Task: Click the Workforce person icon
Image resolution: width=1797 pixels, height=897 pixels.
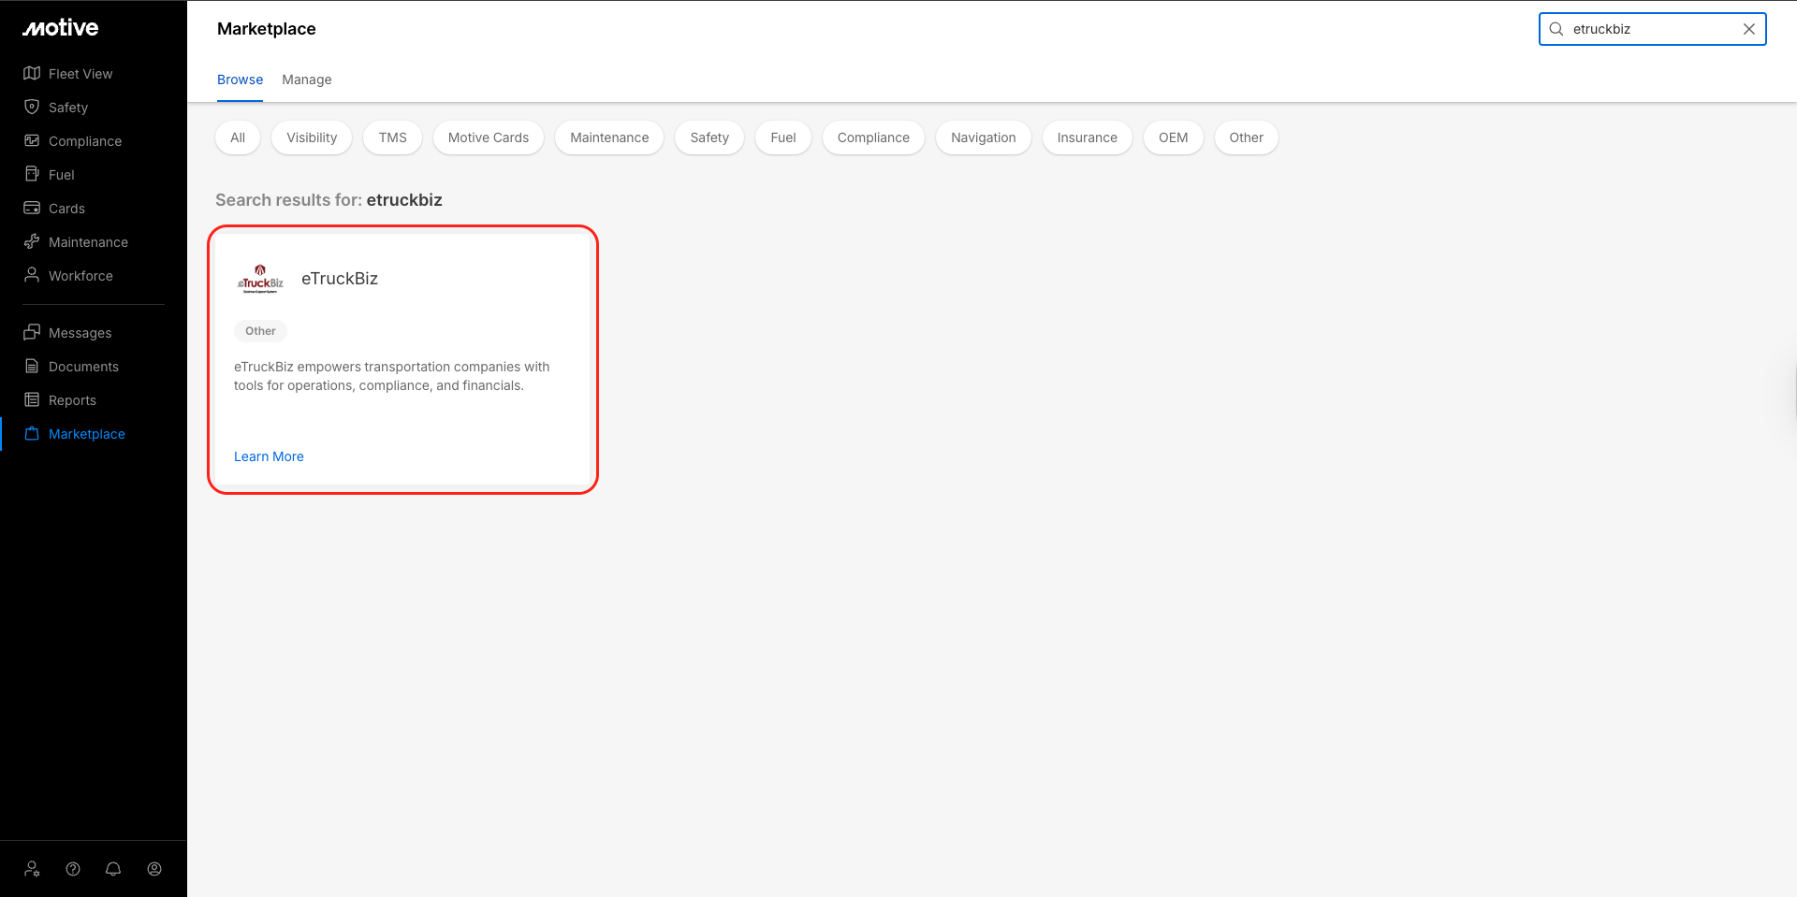Action: click(32, 275)
